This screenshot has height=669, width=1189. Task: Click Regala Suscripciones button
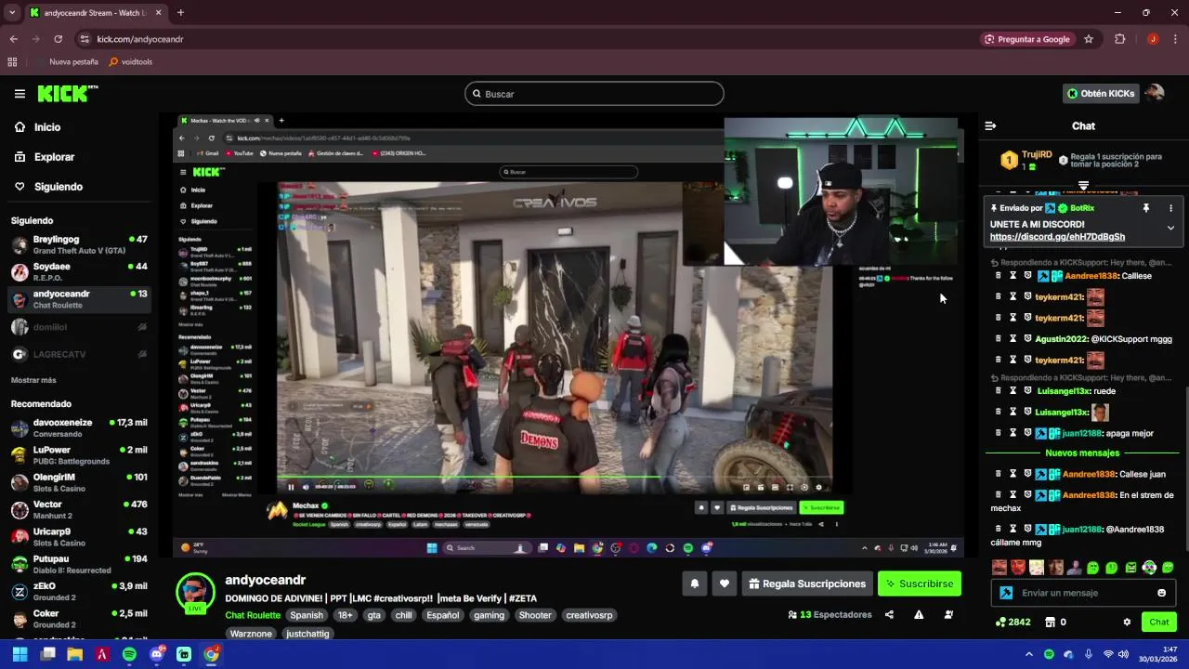[x=806, y=584]
